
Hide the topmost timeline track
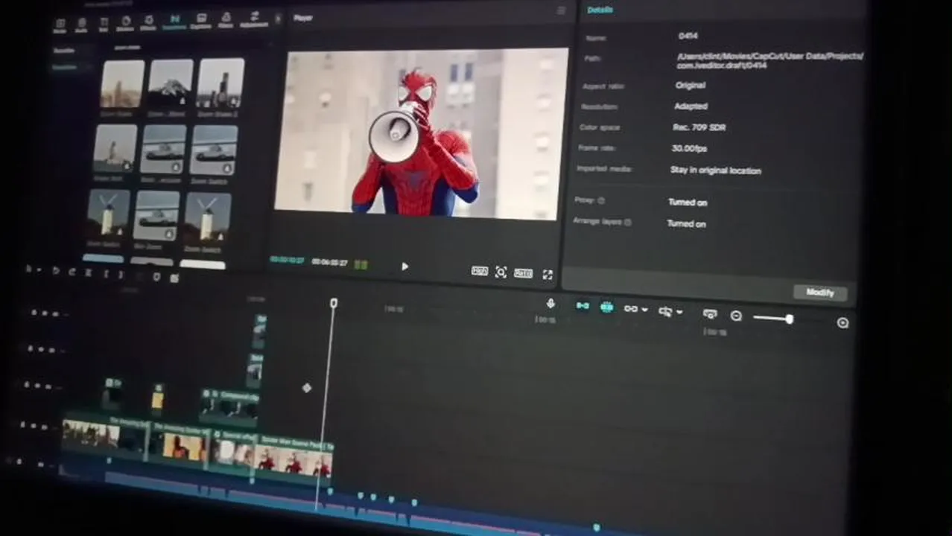[x=45, y=313]
